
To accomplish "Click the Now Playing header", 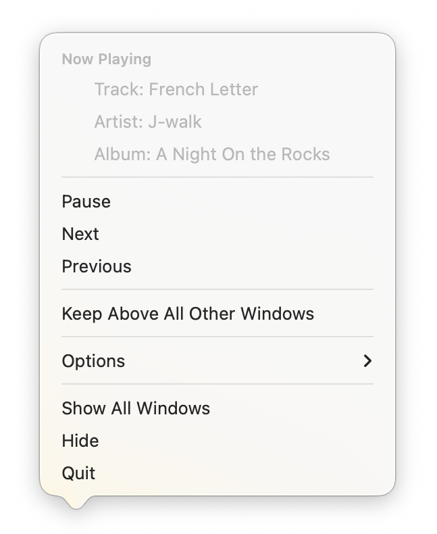I will (106, 59).
